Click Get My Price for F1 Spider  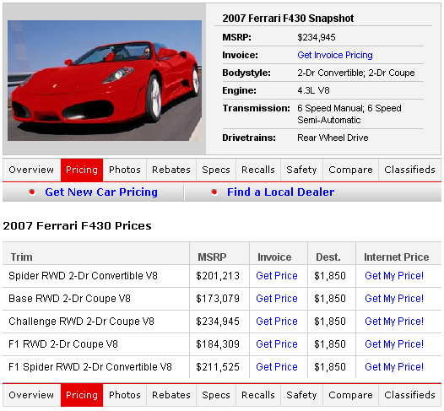pyautogui.click(x=394, y=367)
